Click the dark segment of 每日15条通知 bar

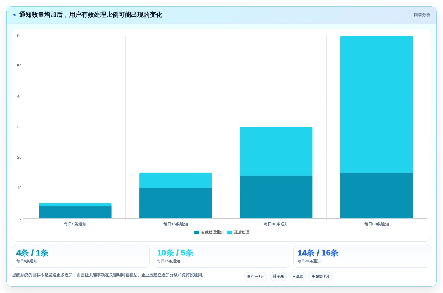point(176,203)
